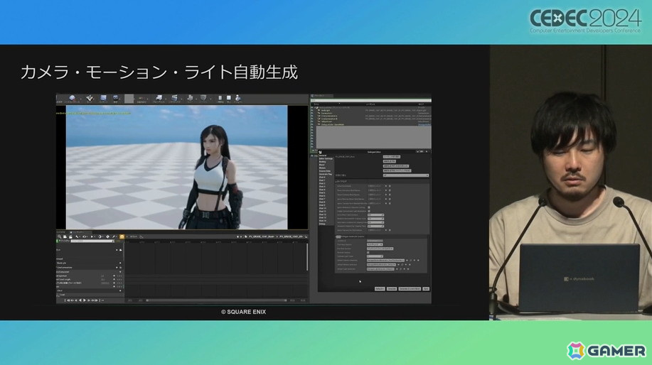Screen dimensions: 652x365
Task: Click the Sequencer track filter search field
Action: (92, 241)
